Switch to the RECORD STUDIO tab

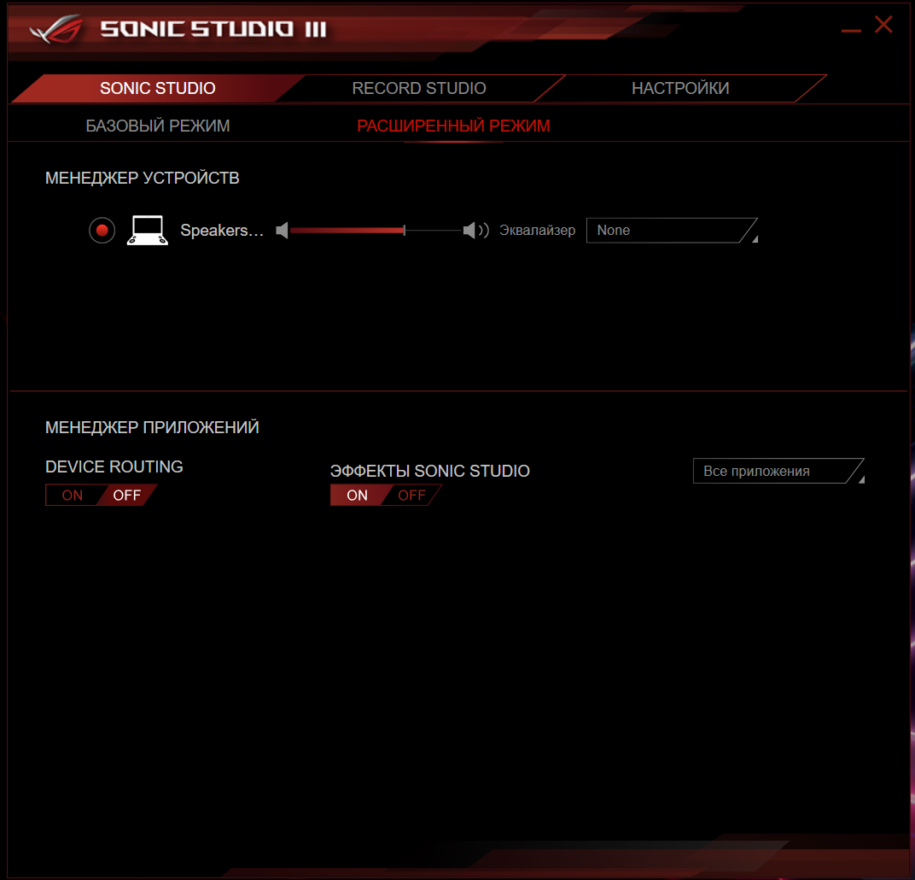[x=419, y=89]
